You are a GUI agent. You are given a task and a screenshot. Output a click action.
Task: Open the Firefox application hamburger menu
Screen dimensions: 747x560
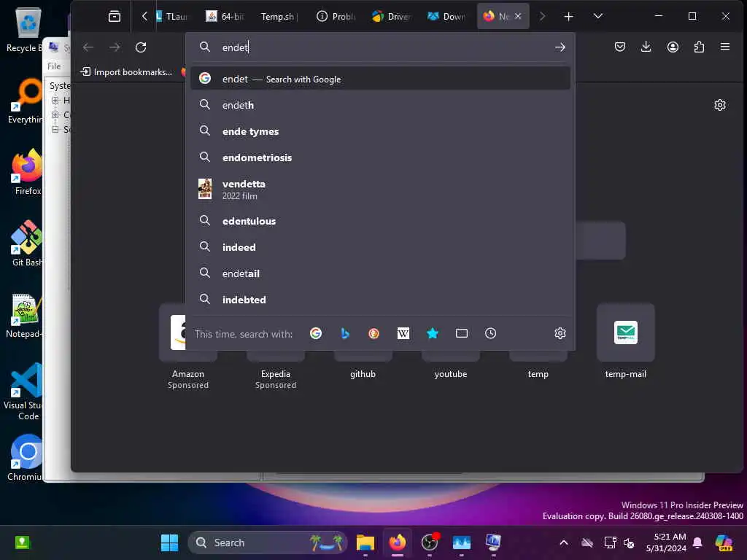pos(725,47)
